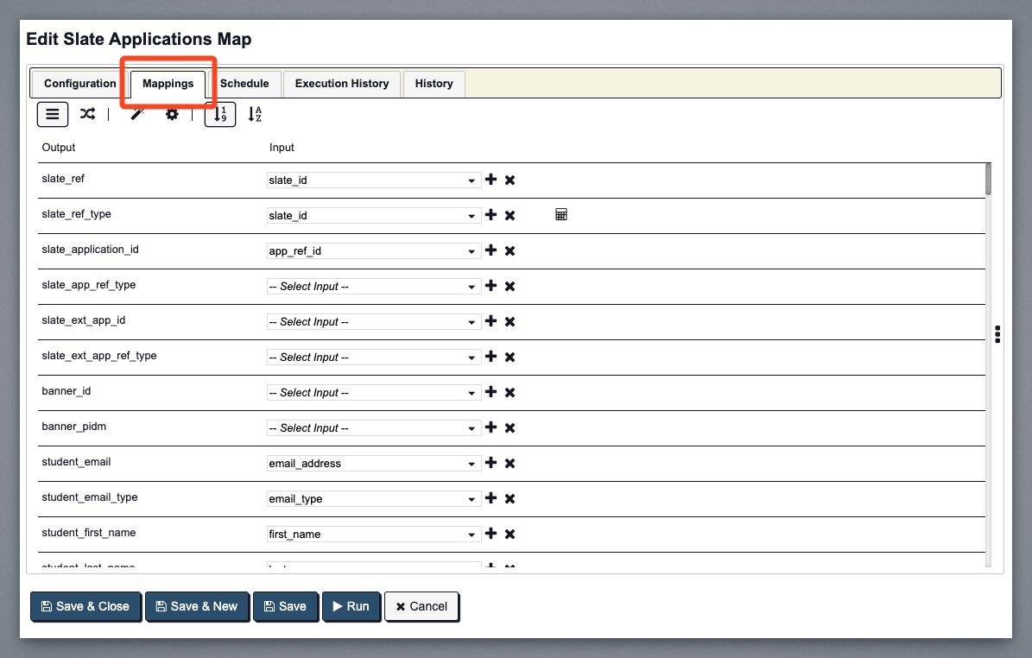Viewport: 1032px width, 658px height.
Task: Open the gear settings icon in toolbar
Action: [x=172, y=114]
